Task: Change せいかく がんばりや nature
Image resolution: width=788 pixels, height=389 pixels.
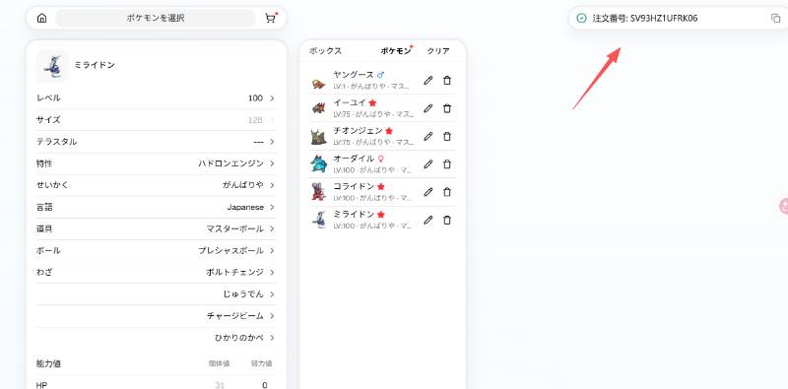Action: coord(156,185)
